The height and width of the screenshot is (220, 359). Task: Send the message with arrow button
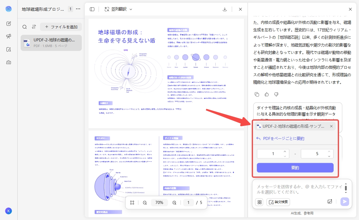[345, 202]
